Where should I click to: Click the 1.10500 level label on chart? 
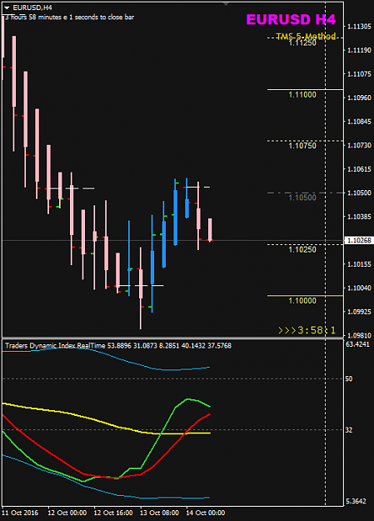302,198
